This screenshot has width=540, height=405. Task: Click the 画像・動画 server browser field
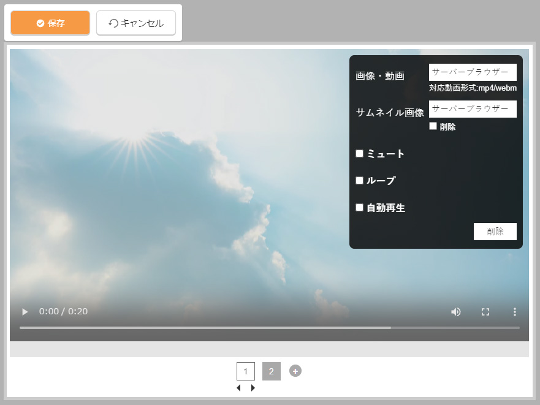pos(473,72)
